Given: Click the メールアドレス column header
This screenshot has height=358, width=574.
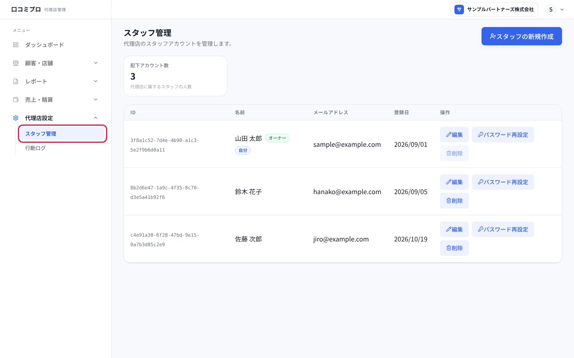Looking at the screenshot, I should point(330,113).
